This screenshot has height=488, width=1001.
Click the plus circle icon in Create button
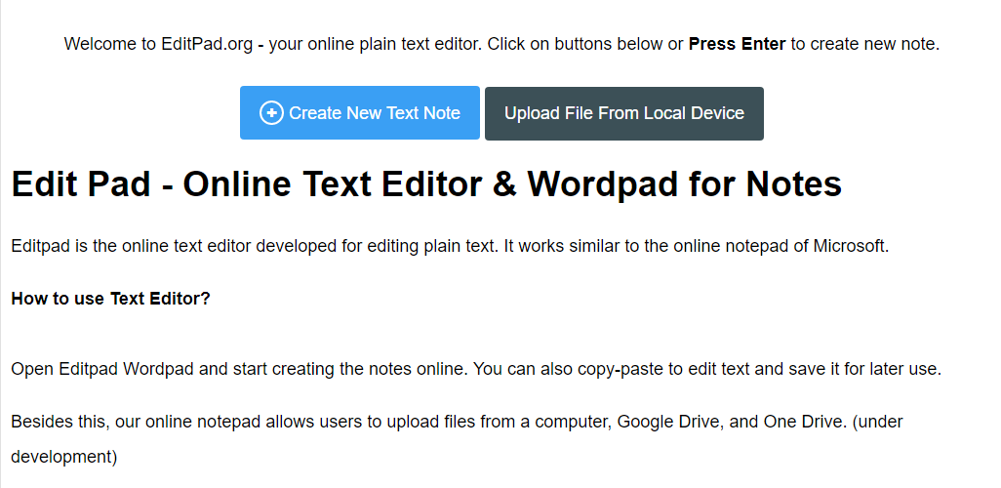pos(271,113)
